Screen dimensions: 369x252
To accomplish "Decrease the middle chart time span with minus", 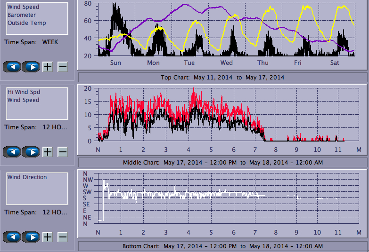I will 63,152.
